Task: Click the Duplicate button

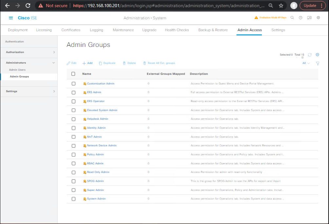Action: 107,63
